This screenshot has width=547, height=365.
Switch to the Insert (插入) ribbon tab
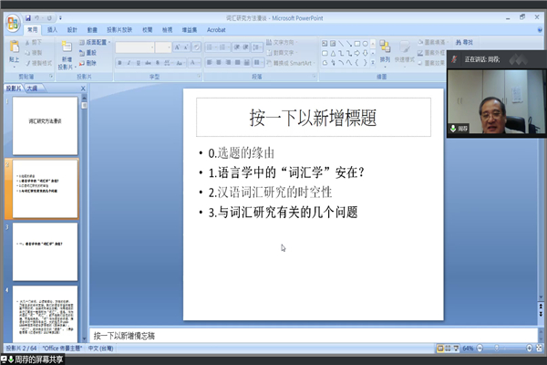click(x=52, y=29)
